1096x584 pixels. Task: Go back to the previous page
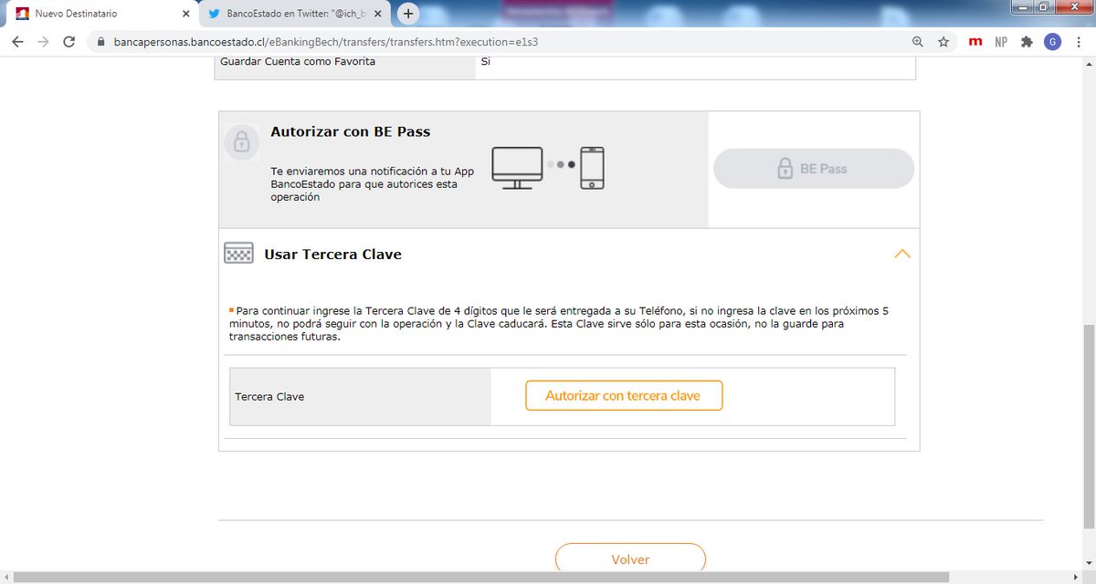tap(17, 42)
